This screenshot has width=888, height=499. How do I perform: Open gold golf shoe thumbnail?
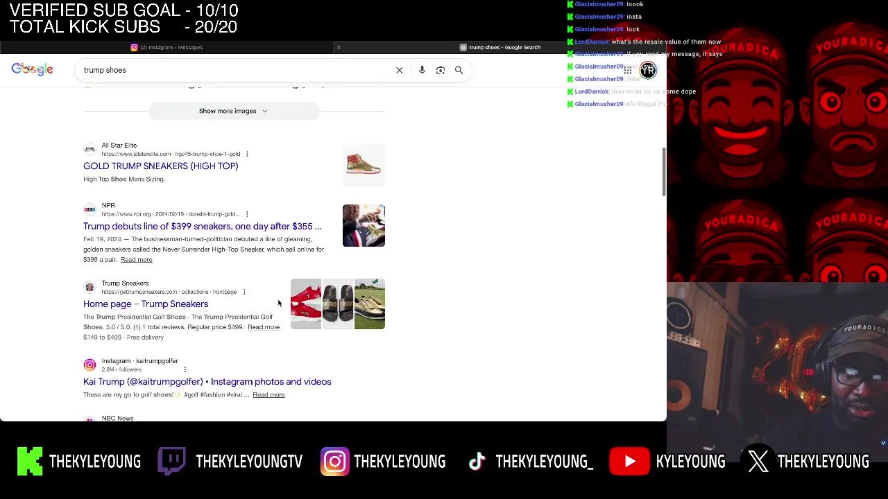tap(370, 304)
